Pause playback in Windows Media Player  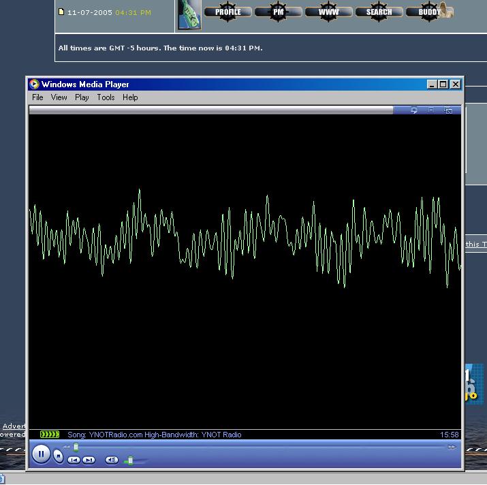click(41, 454)
